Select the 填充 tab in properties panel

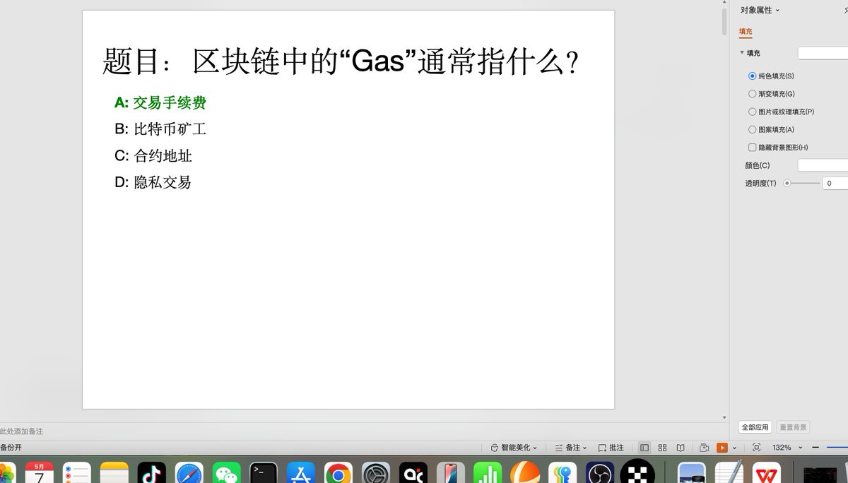(x=746, y=32)
